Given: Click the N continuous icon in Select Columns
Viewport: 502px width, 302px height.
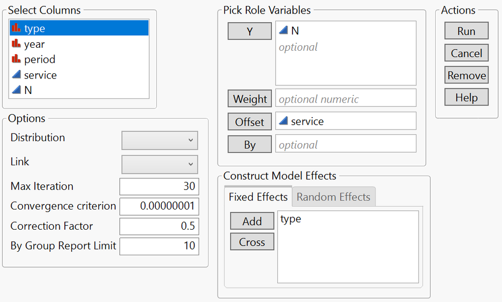Looking at the screenshot, I should pos(16,89).
